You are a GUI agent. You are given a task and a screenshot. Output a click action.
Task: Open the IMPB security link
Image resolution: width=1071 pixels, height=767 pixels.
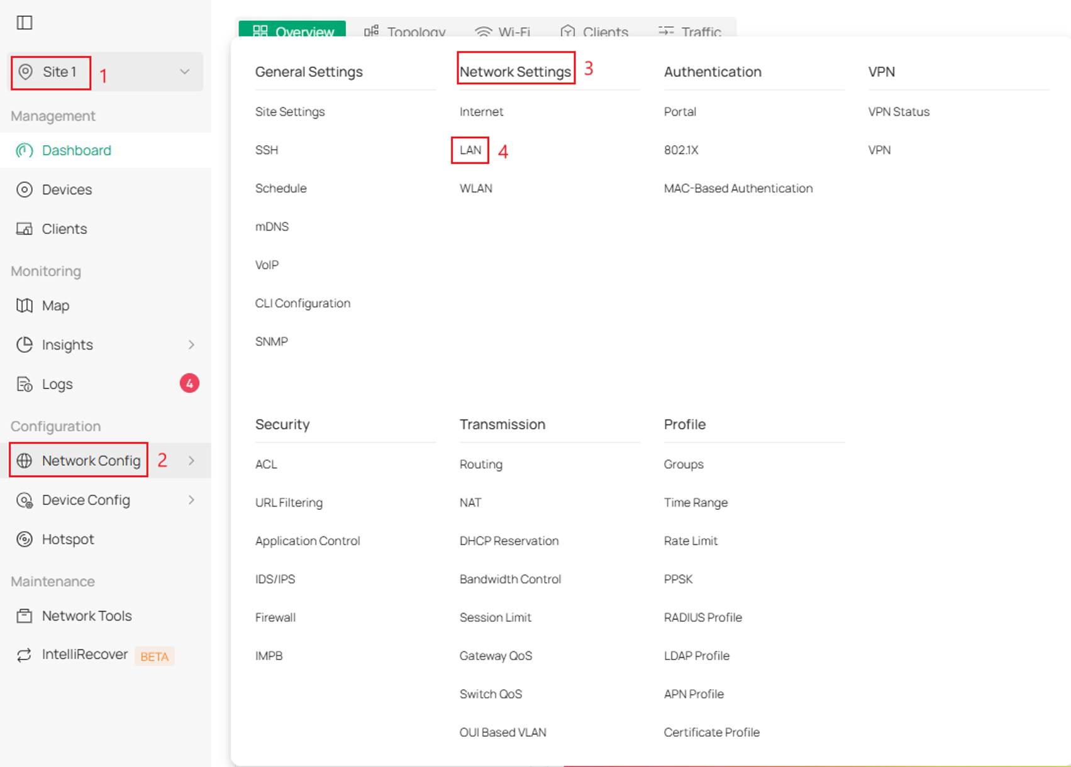(x=269, y=656)
